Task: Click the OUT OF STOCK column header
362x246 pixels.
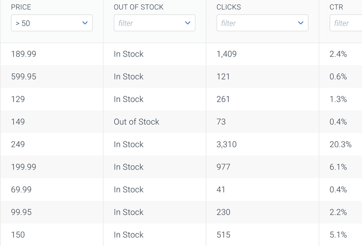Action: [x=139, y=7]
